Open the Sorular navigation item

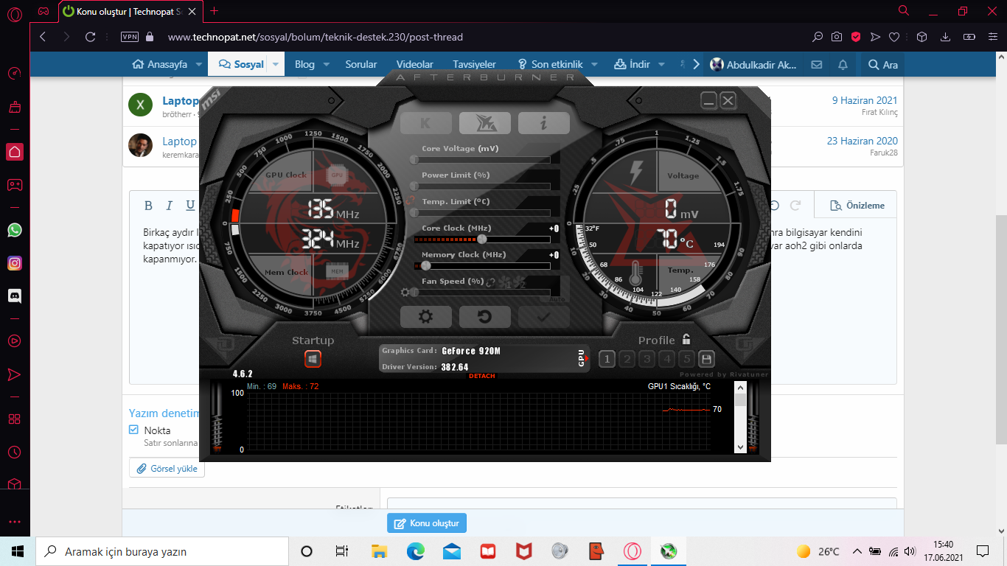click(x=361, y=64)
